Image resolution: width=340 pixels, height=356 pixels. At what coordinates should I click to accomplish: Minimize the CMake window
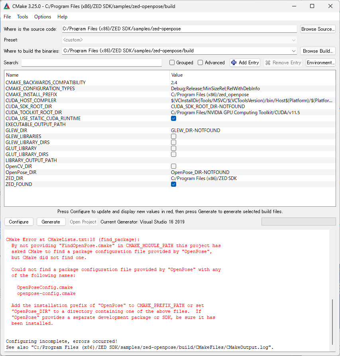[294, 6]
